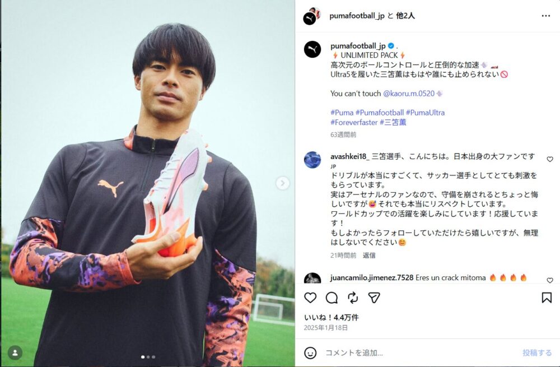This screenshot has width=560, height=367.
Task: Like the post with the heart icon
Action: [310, 298]
